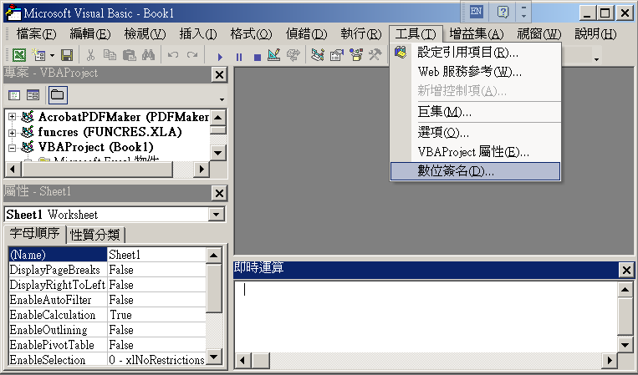Click the Undo arrow icon
The width and height of the screenshot is (638, 375).
click(x=173, y=55)
